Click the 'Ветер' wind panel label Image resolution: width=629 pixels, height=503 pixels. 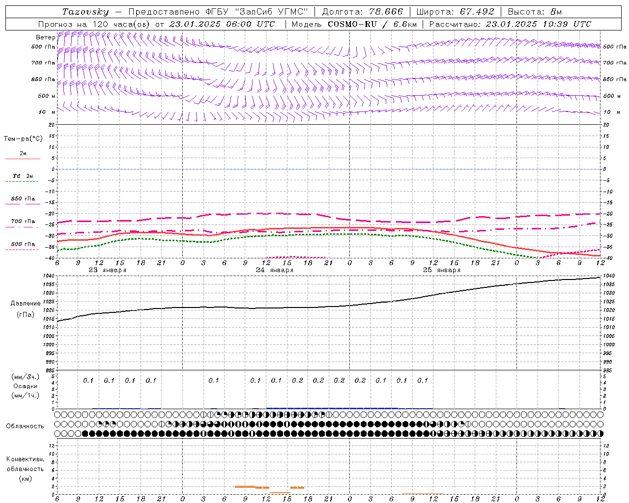45,37
